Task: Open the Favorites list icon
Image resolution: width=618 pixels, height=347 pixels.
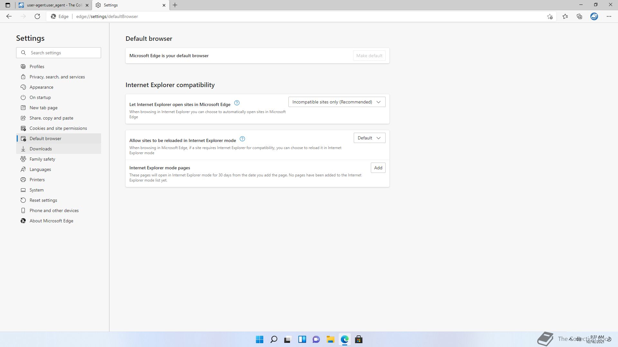Action: click(x=565, y=16)
